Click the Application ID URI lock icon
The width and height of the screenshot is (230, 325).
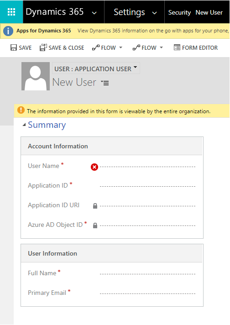(x=95, y=206)
